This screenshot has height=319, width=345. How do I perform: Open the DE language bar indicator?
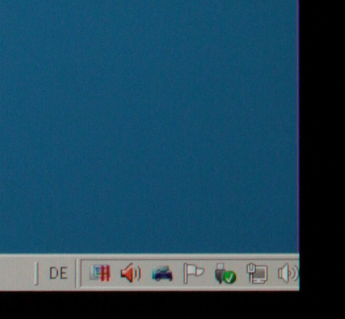pos(58,273)
